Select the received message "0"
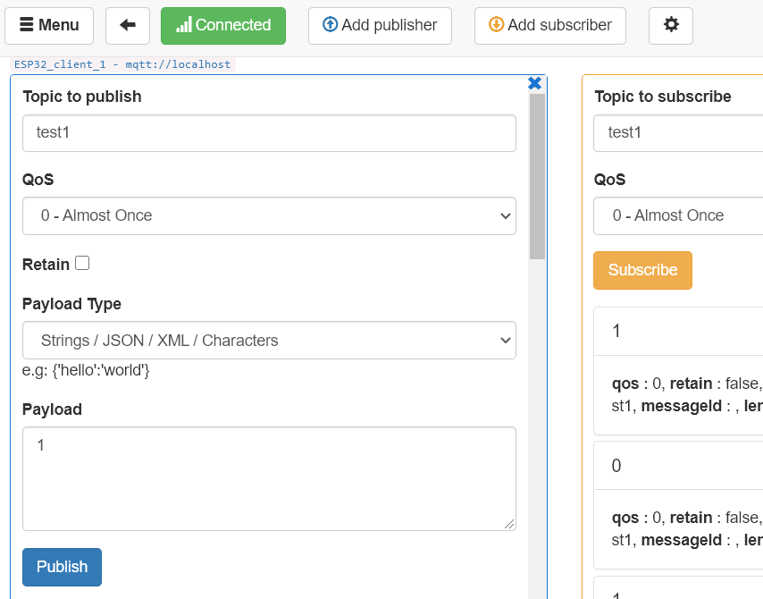The height and width of the screenshot is (599, 763). coord(678,466)
